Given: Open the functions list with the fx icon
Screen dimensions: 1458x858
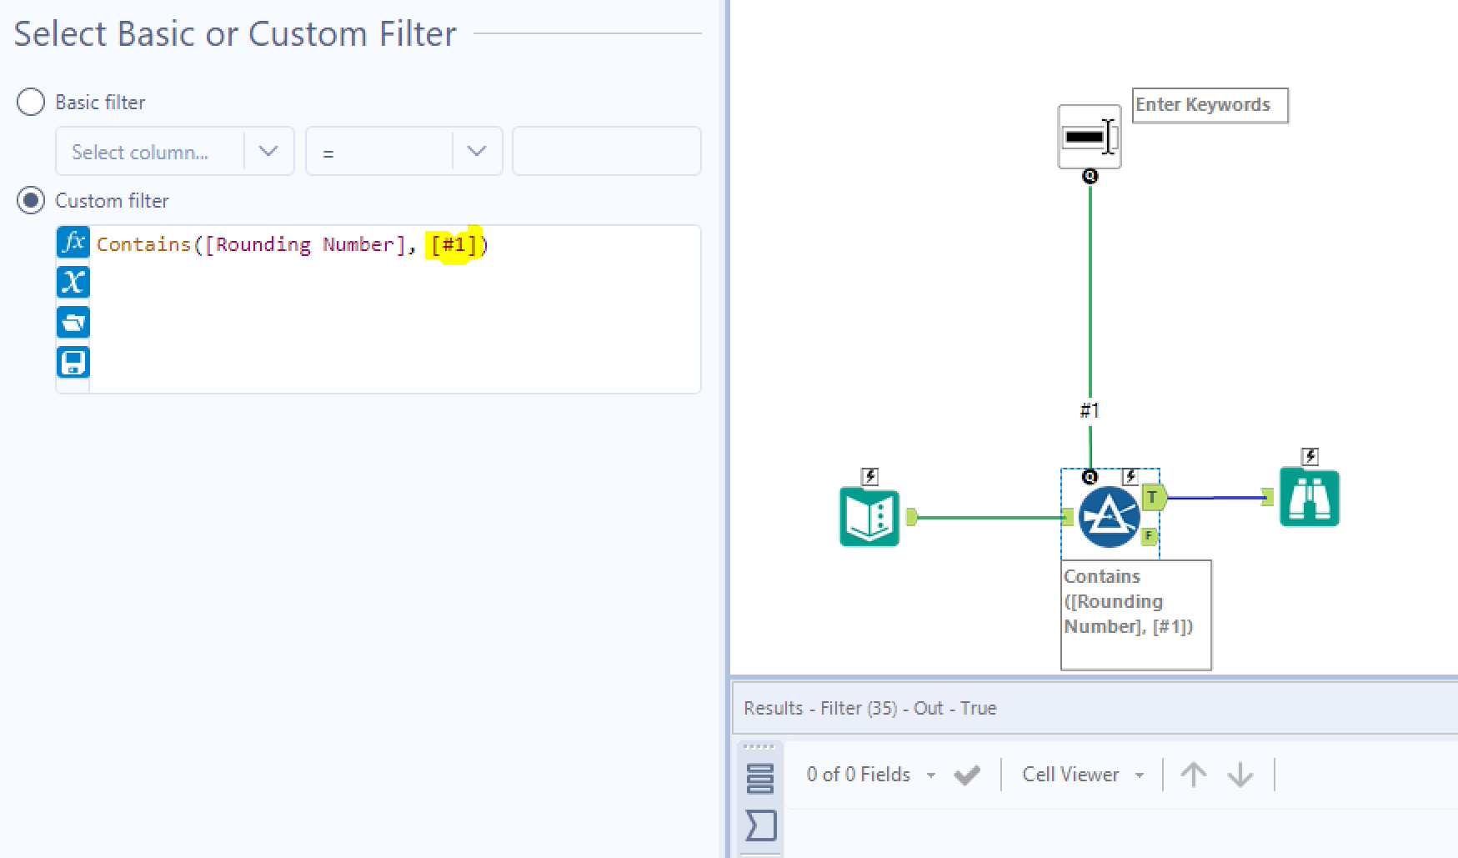Looking at the screenshot, I should [x=73, y=242].
